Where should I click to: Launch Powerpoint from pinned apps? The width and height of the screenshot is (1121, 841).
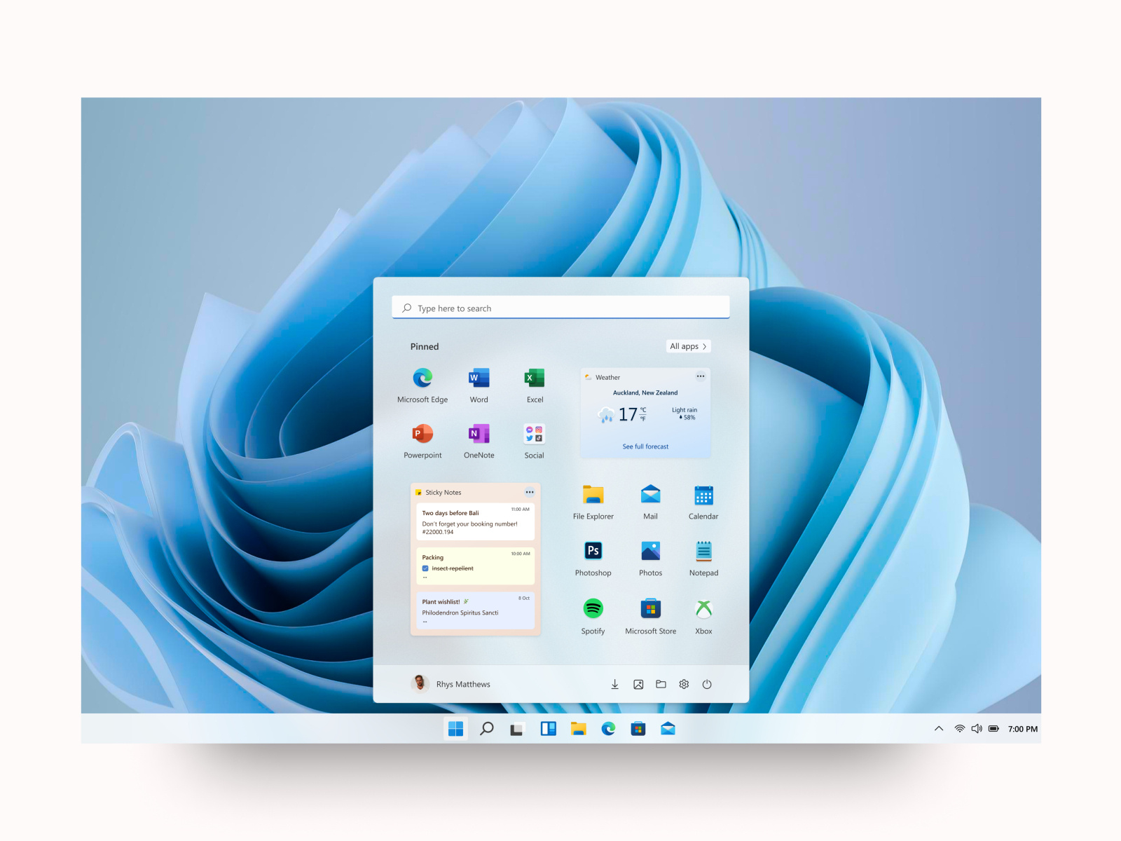click(422, 441)
